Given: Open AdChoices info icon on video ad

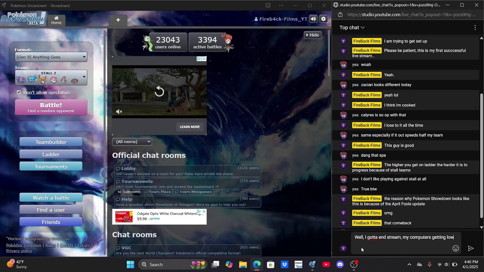Looking at the screenshot, I should [x=199, y=59].
